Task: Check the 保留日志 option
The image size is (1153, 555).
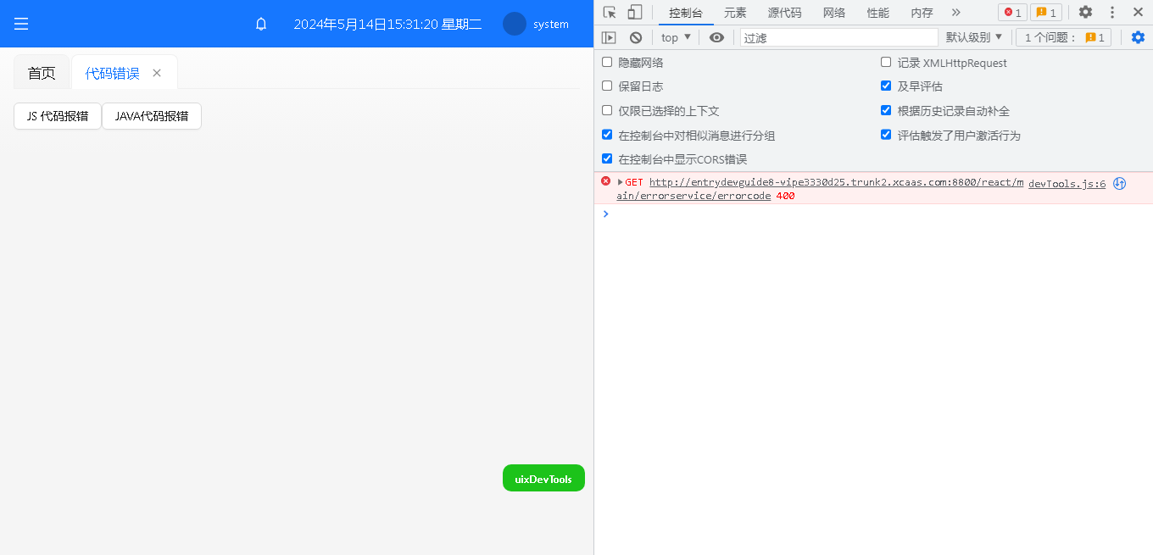Action: (607, 86)
